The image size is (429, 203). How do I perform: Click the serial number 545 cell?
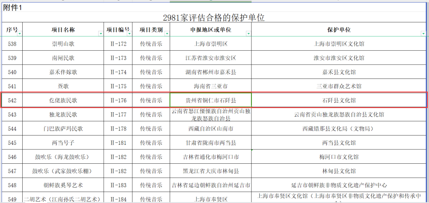12,143
